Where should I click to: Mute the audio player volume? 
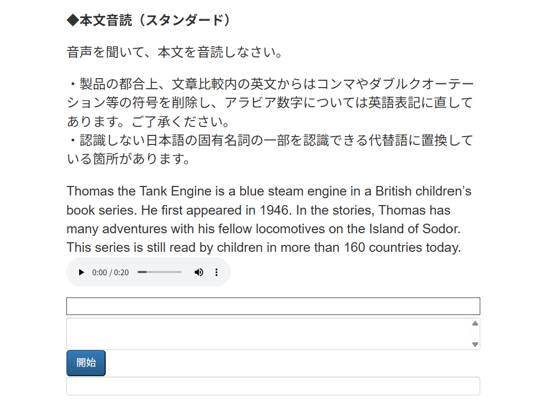tap(199, 273)
